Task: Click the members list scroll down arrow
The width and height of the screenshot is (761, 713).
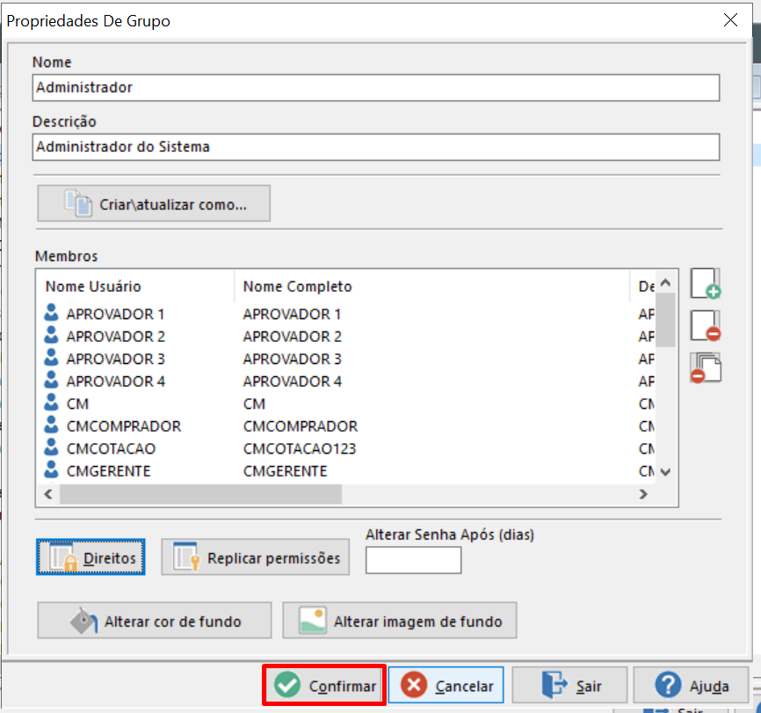Action: coord(666,471)
